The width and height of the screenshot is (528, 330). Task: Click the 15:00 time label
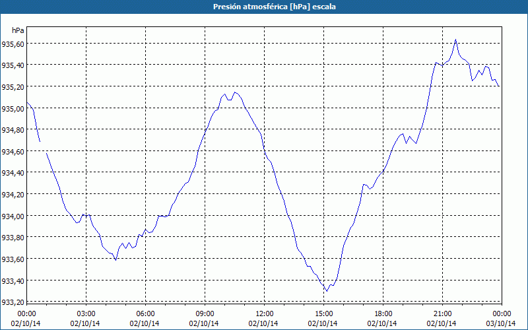pos(324,314)
